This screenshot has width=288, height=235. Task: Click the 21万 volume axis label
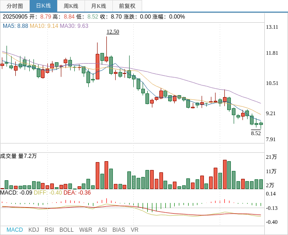271,157
